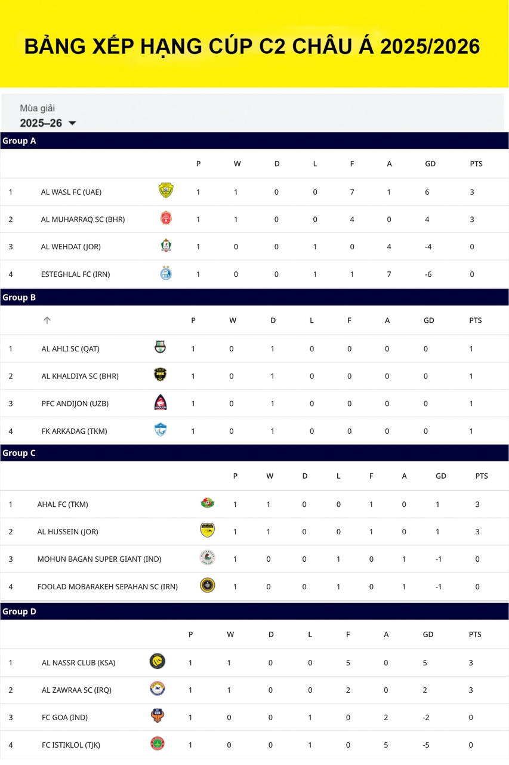Select the Group A header bar

(254, 141)
